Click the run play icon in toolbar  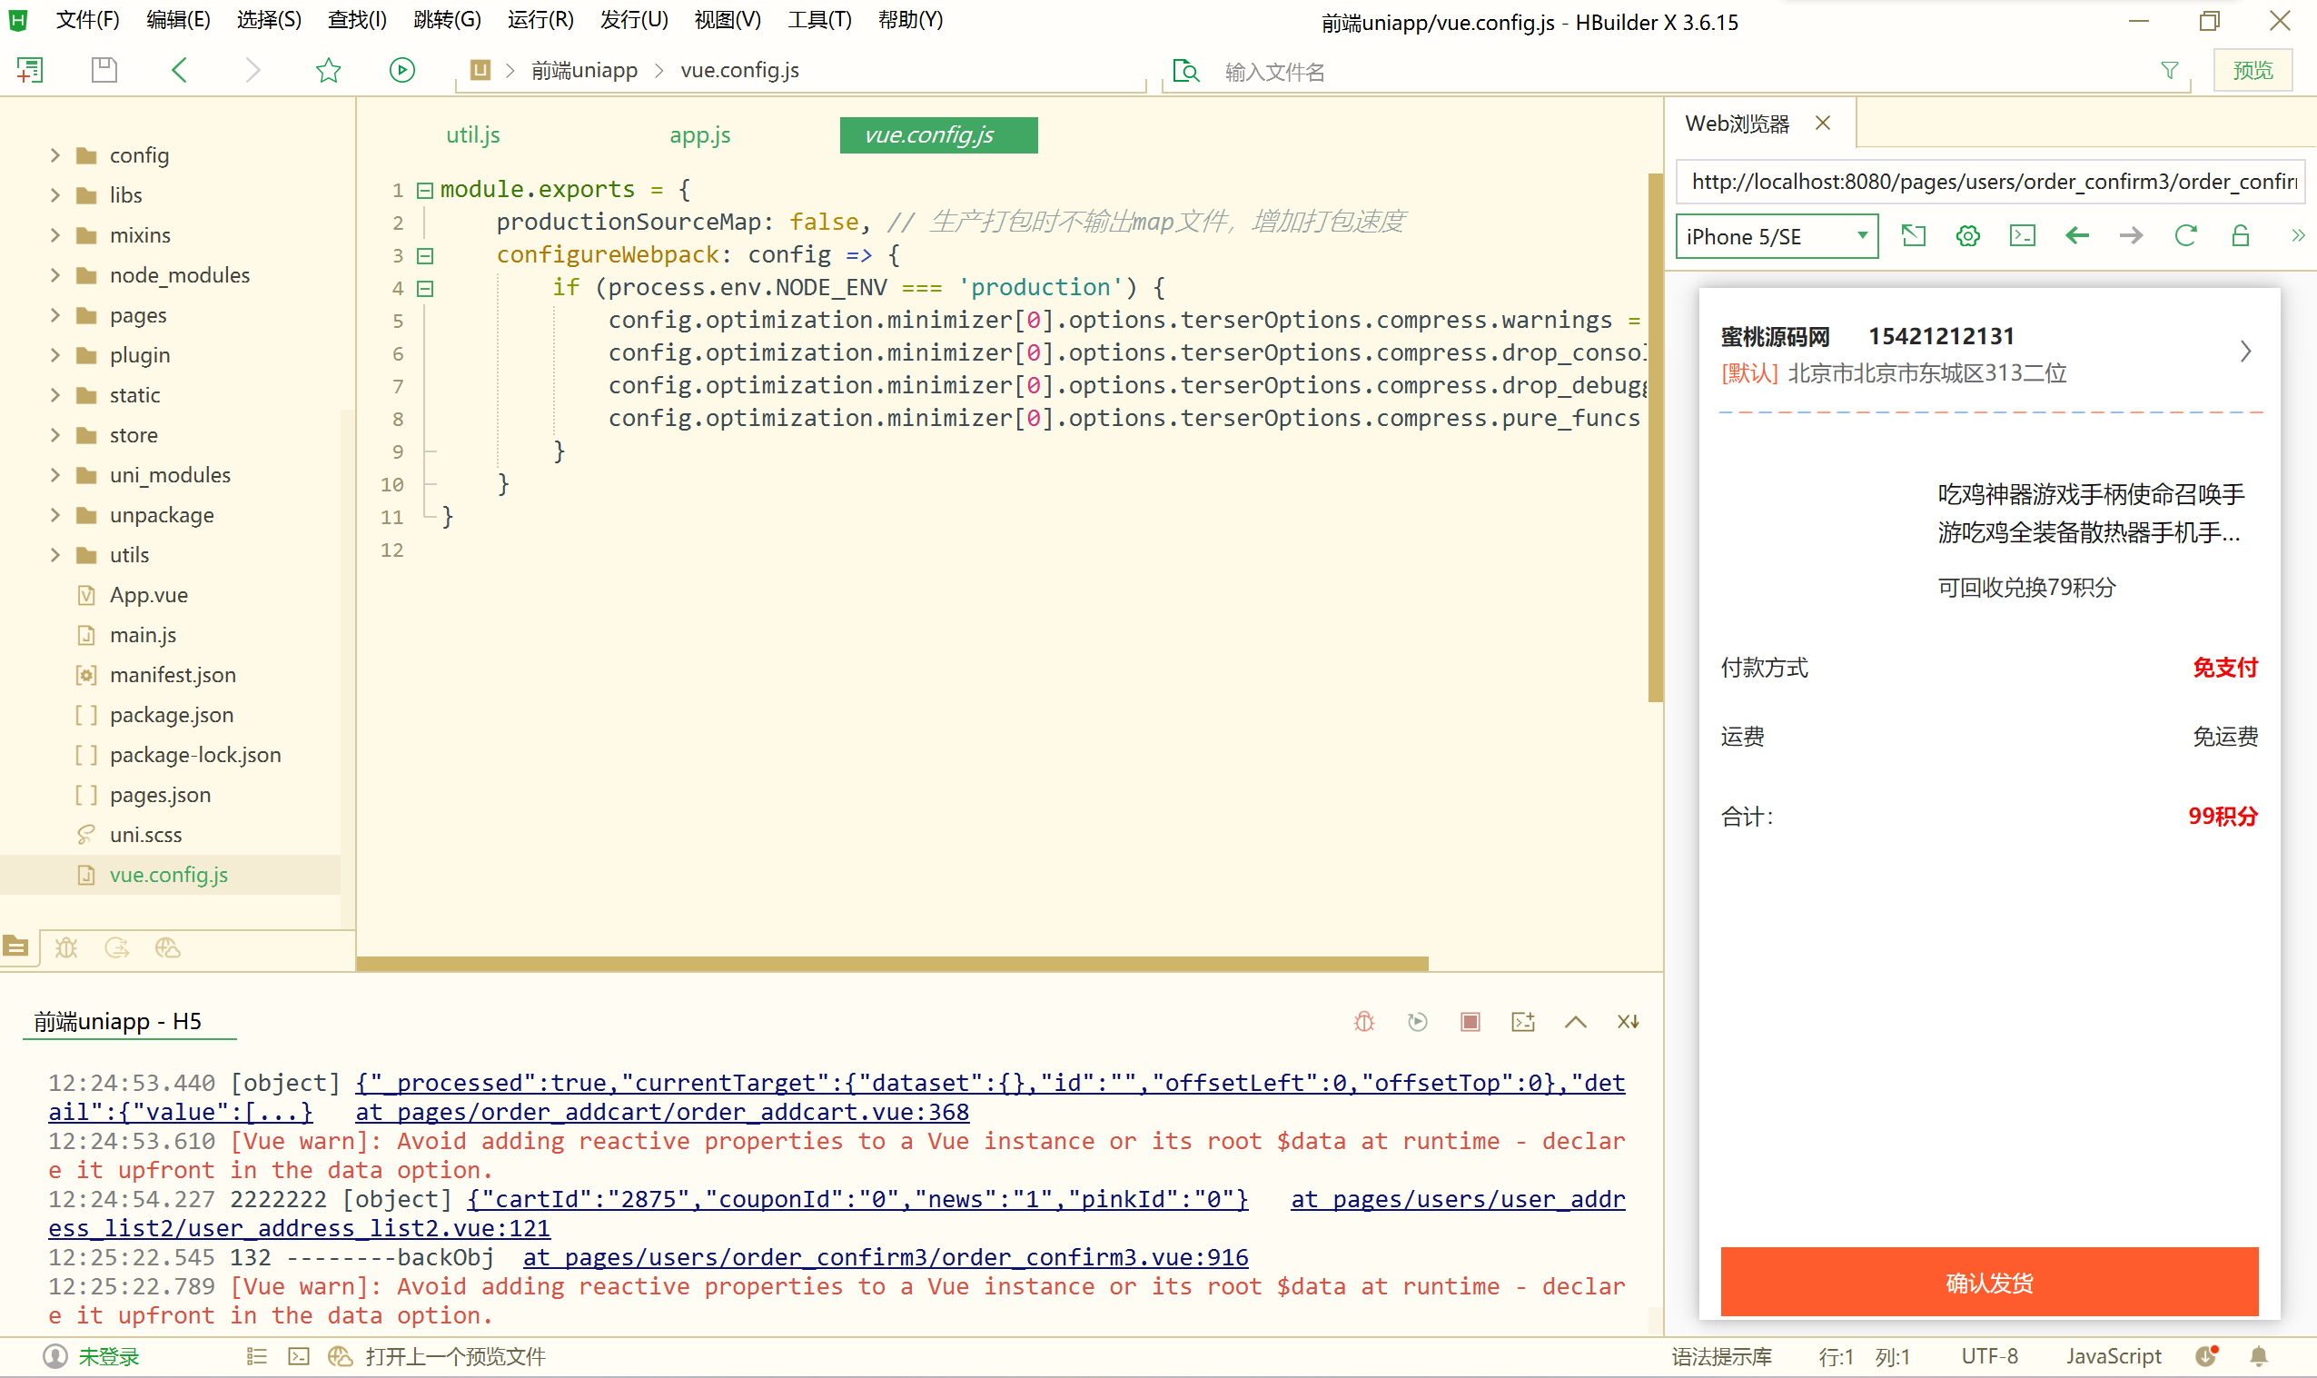[x=402, y=71]
